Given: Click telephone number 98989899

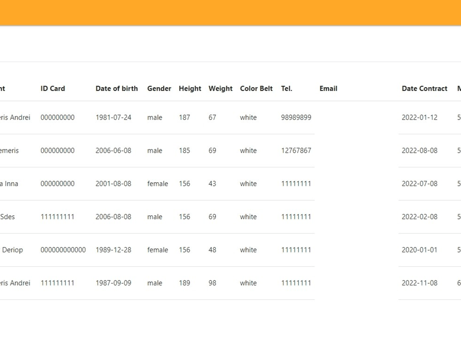Looking at the screenshot, I should click(296, 117).
